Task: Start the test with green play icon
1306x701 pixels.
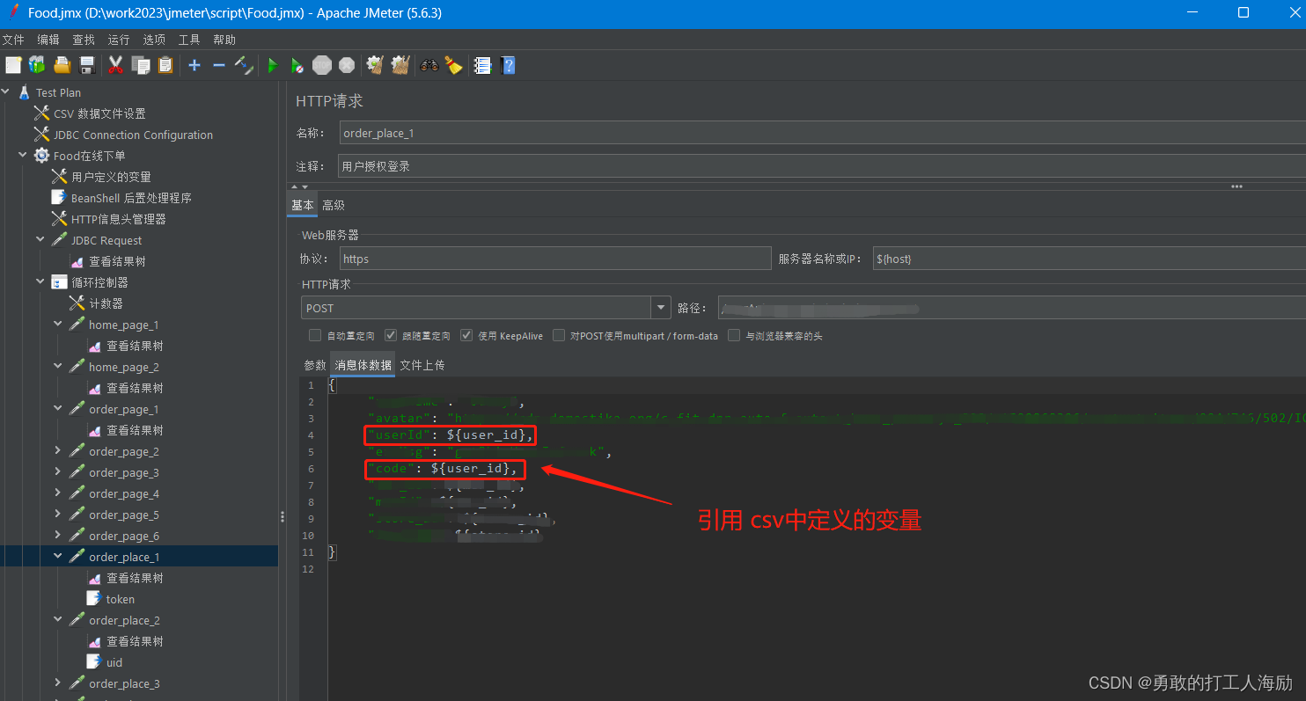Action: coord(273,65)
